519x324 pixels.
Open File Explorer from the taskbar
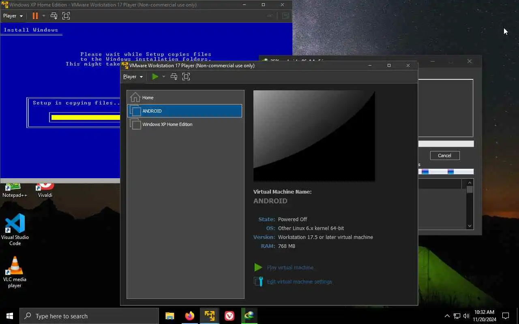pyautogui.click(x=170, y=316)
